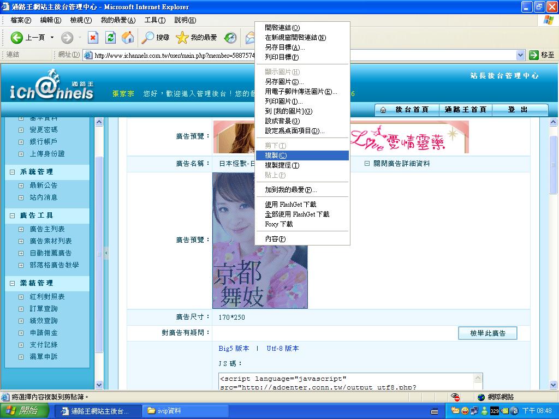Open 站內消息 in sidebar
Image resolution: width=559 pixels, height=419 pixels.
pos(44,197)
